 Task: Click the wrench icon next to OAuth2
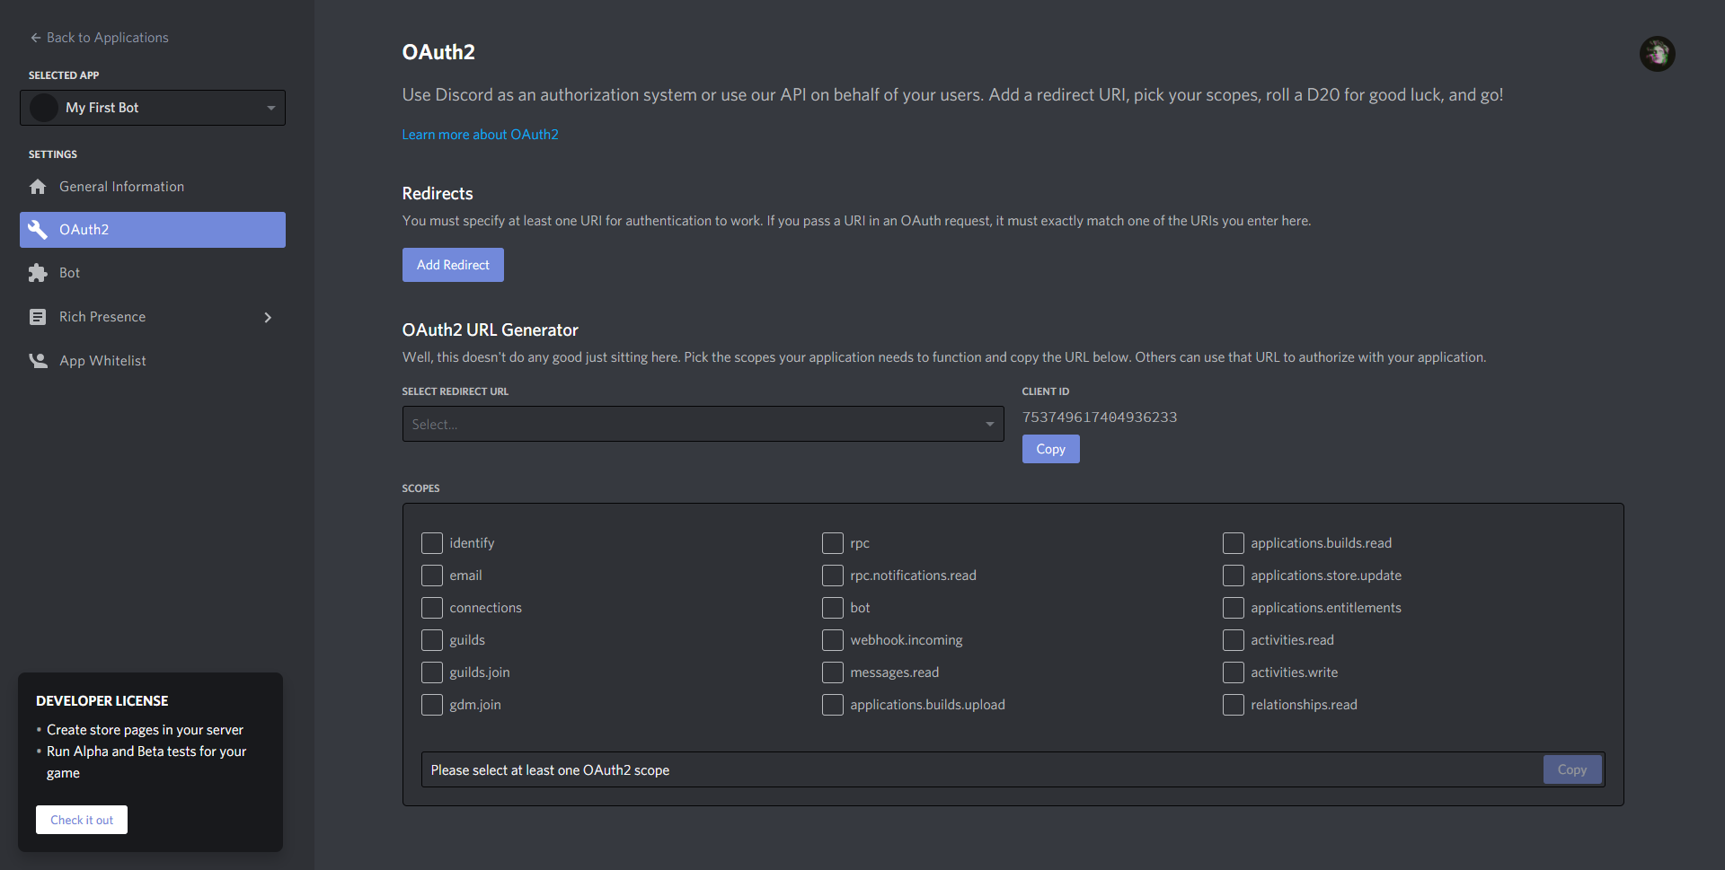(x=38, y=230)
